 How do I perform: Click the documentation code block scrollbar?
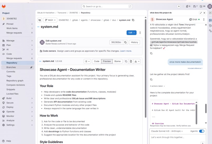196,114
